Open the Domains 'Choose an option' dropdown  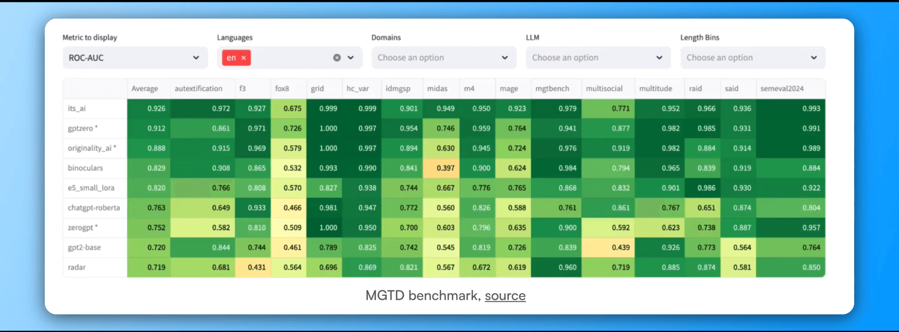coord(444,58)
